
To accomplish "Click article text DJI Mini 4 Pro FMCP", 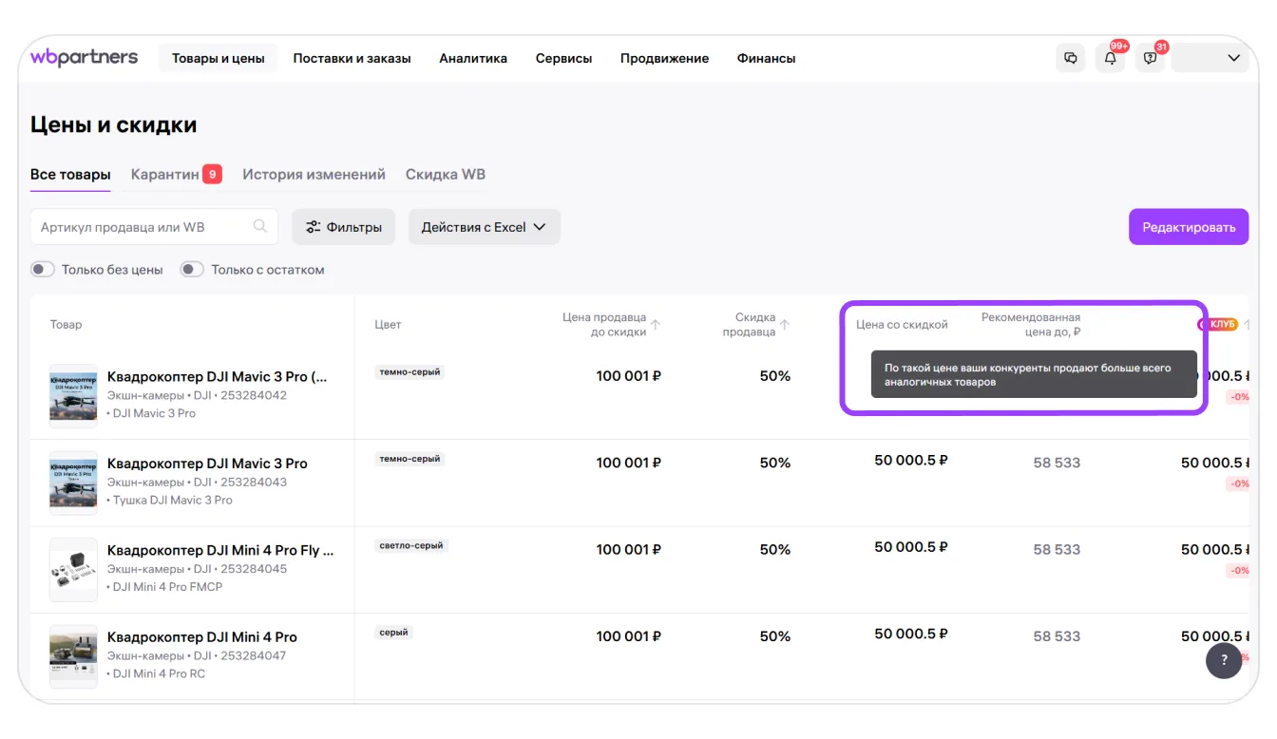I will 165,587.
